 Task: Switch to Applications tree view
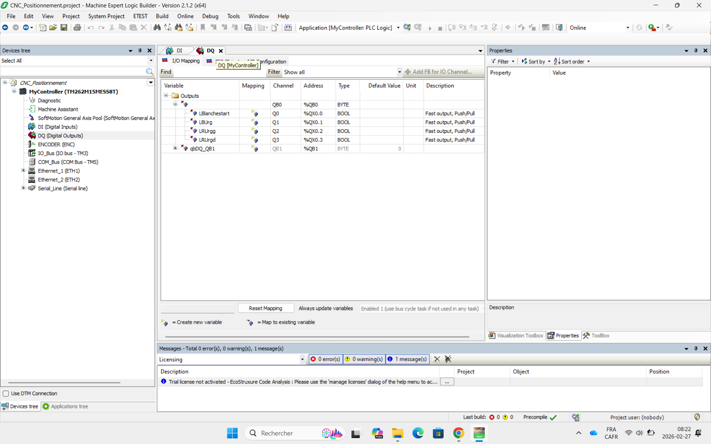point(66,406)
